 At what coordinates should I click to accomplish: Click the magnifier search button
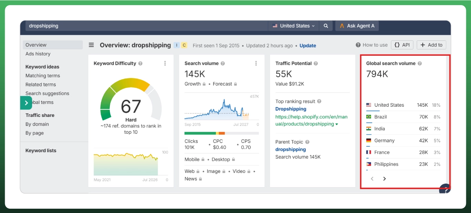pos(326,26)
